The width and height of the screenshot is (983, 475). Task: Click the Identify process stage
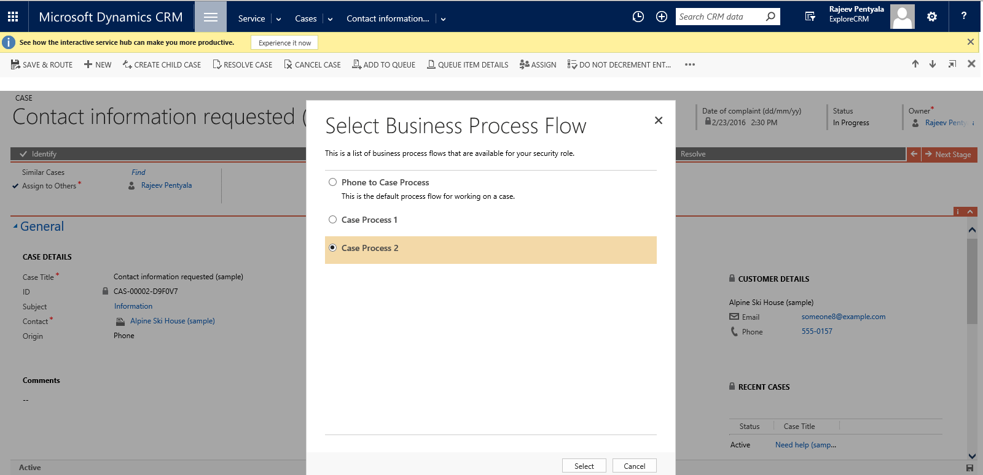pyautogui.click(x=44, y=154)
